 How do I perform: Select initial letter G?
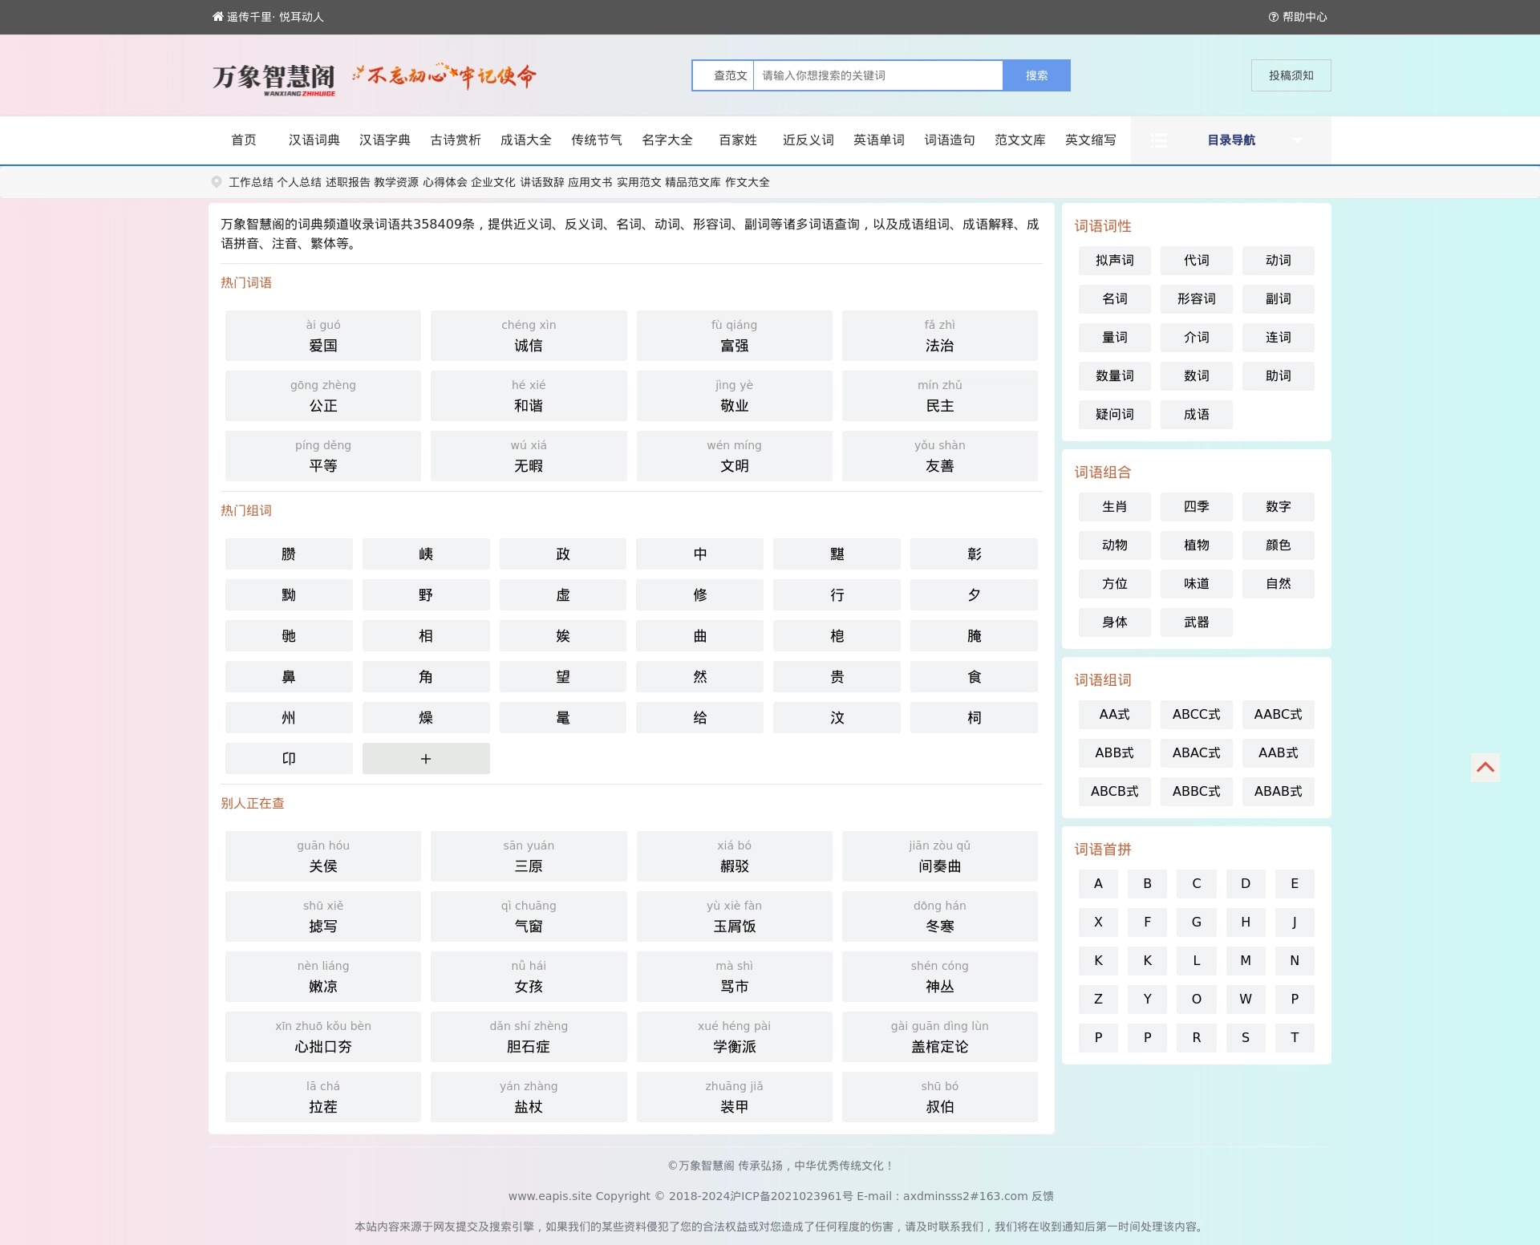1197,922
